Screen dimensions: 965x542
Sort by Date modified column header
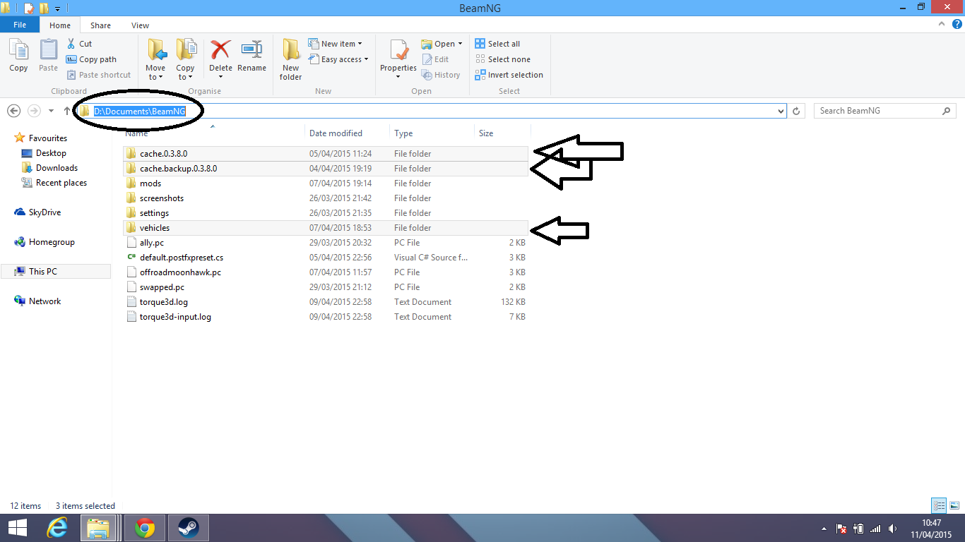348,133
